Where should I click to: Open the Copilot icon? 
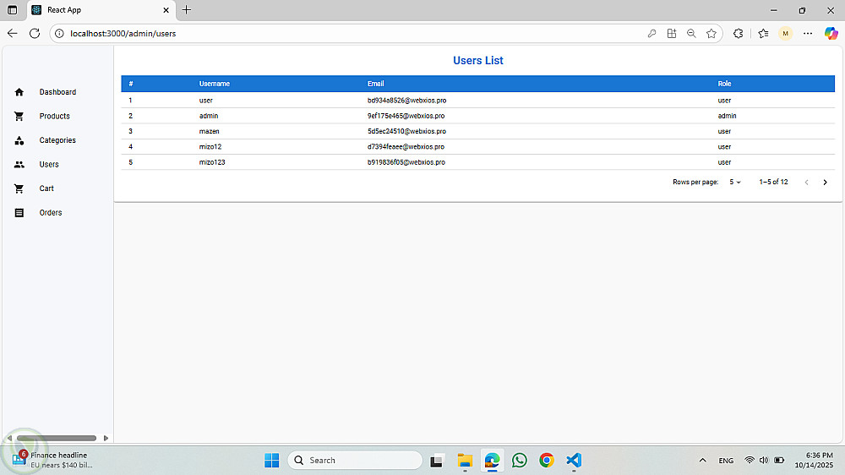pos(831,34)
